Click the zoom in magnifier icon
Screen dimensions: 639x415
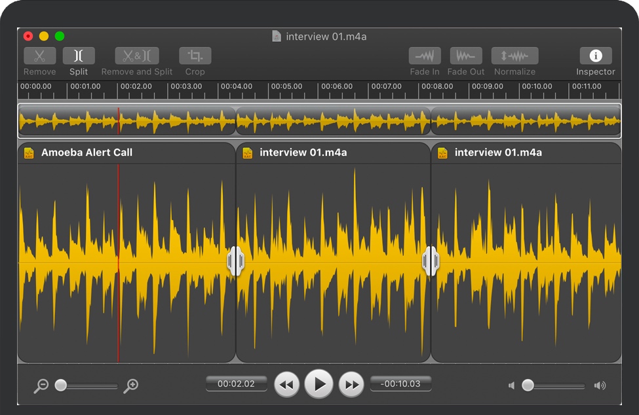131,386
